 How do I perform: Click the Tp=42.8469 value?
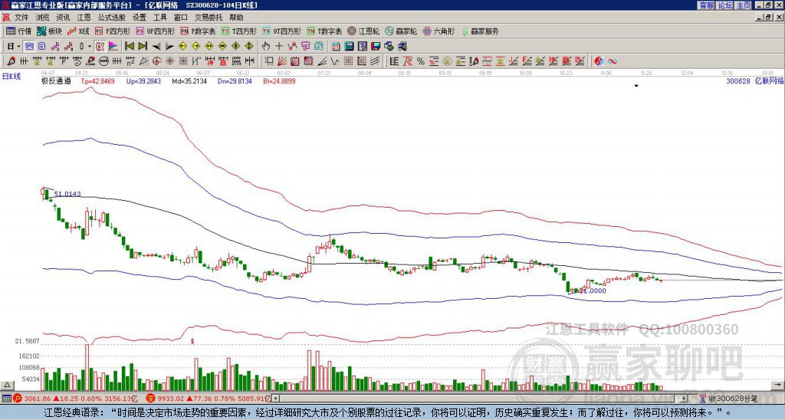pos(97,81)
